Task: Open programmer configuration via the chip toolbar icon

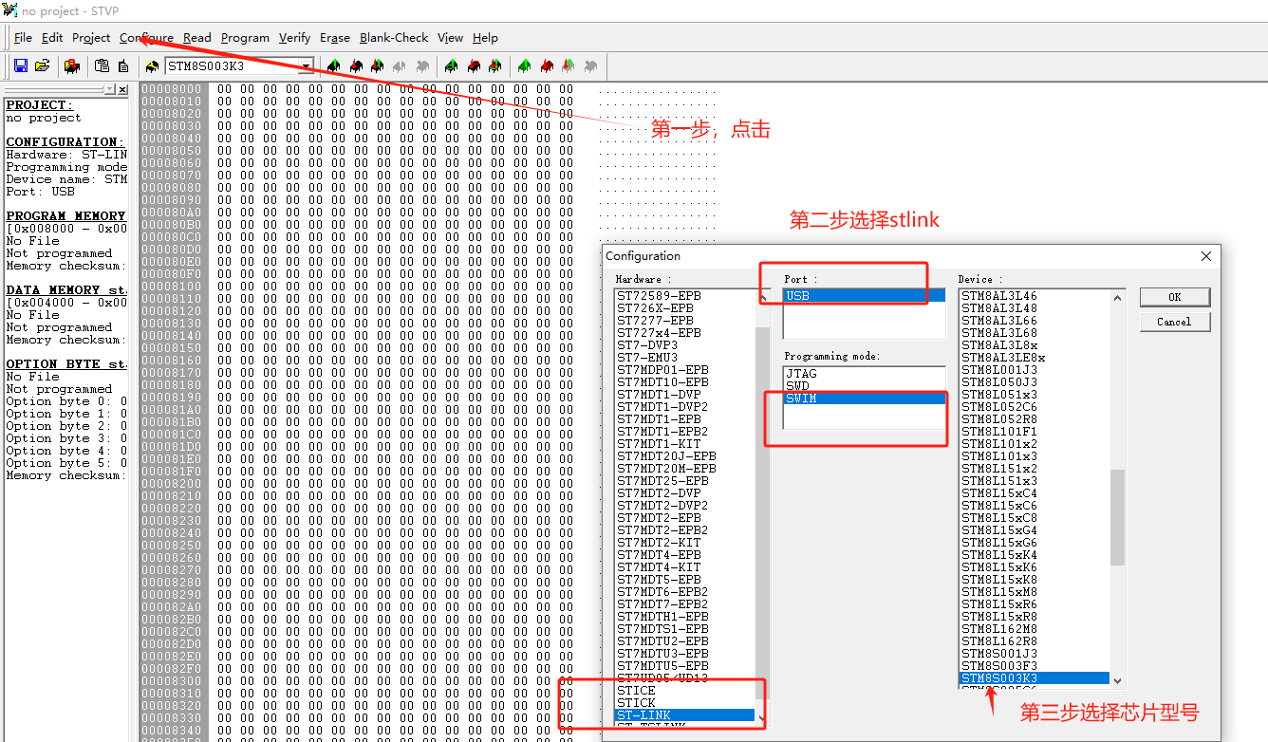Action: [72, 65]
